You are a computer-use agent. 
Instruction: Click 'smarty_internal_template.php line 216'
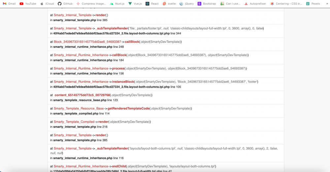pos(80,127)
